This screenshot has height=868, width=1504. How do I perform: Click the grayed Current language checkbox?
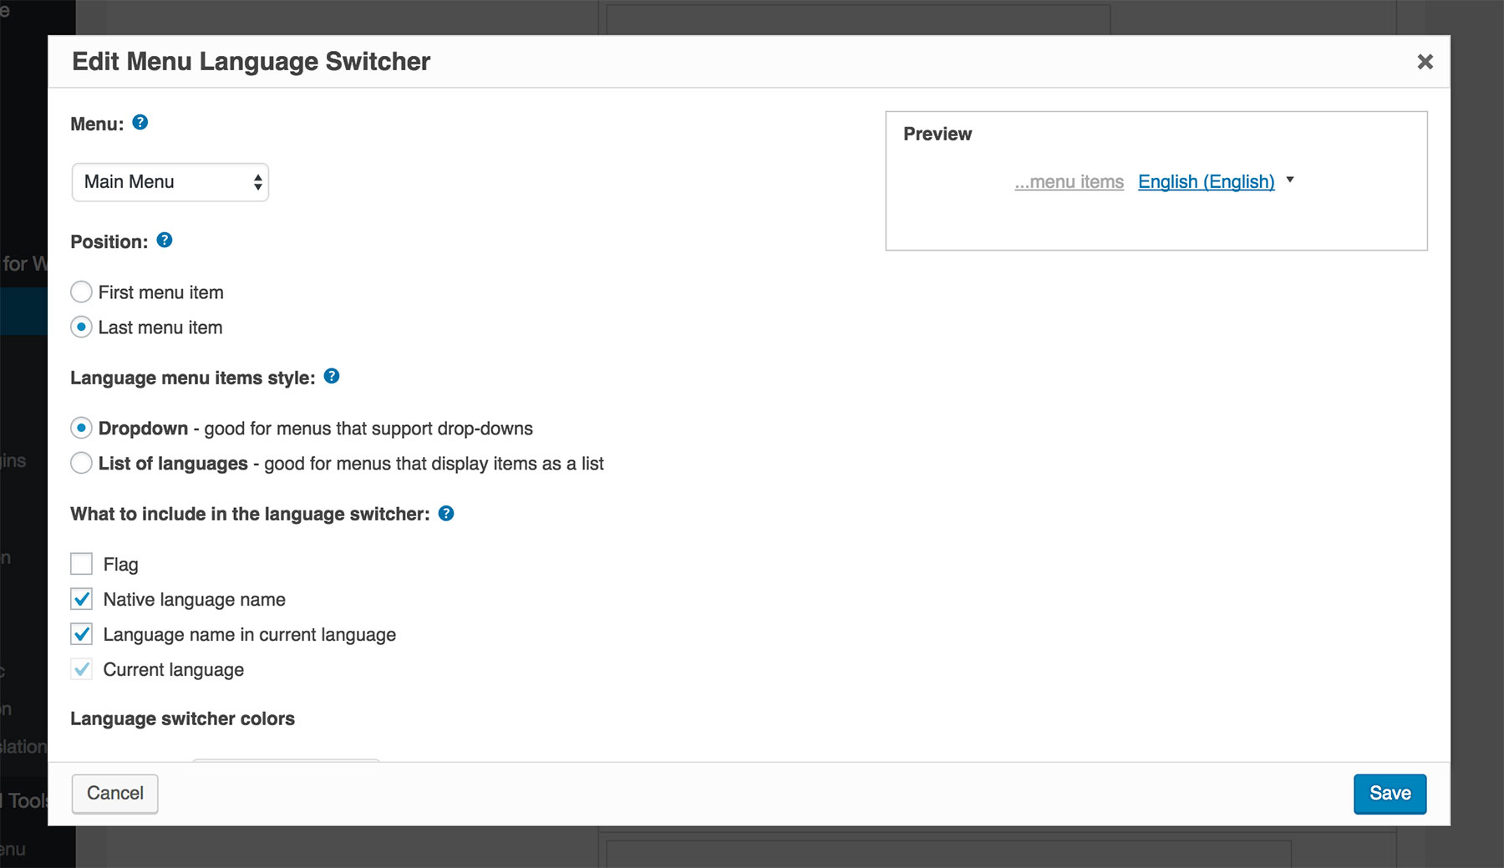(x=81, y=668)
